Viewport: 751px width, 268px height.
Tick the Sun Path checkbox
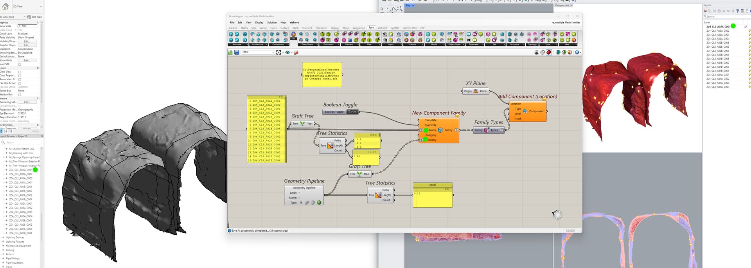[x=20, y=64]
